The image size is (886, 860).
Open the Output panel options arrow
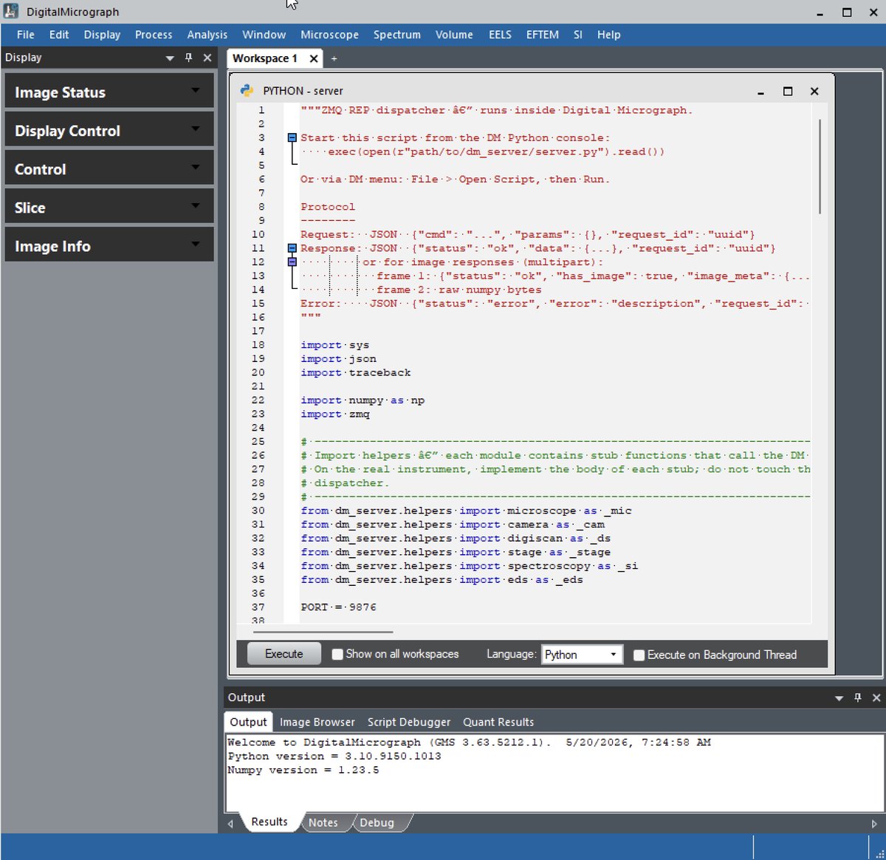[x=839, y=697]
